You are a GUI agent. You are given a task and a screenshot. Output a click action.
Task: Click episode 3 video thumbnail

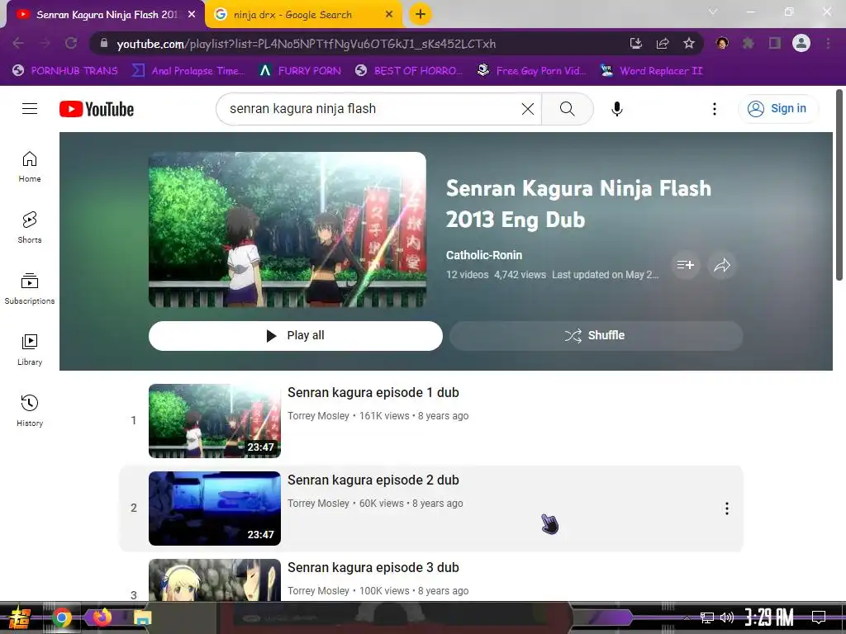[215, 580]
